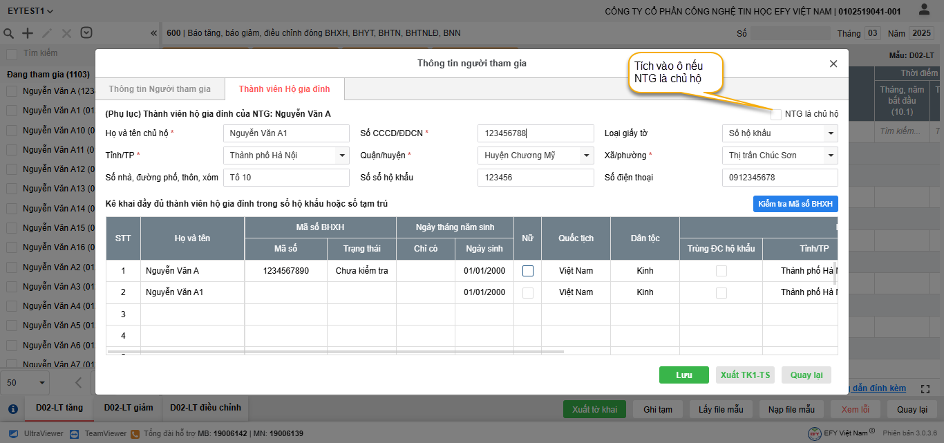Click Kiểm tra Mã số BHXH button
This screenshot has width=944, height=443.
(x=795, y=204)
